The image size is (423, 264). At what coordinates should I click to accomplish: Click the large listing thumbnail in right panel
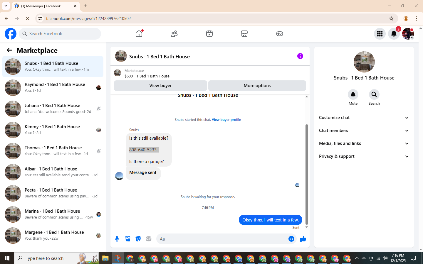364,62
